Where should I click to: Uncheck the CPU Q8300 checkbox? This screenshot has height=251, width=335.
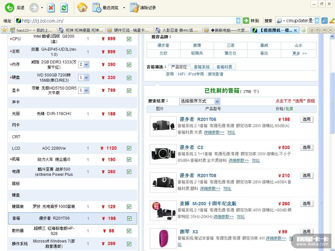point(129,39)
